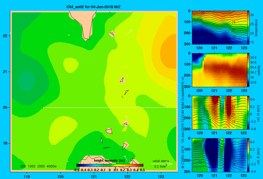Click the salinity colorbar
263x179 pixels.
pyautogui.click(x=248, y=70)
